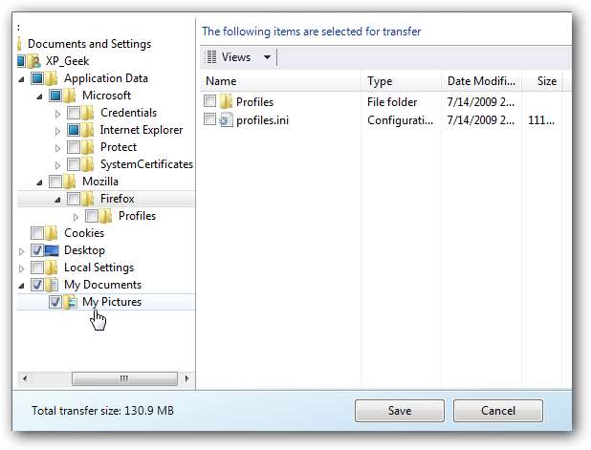Check the Cookies checkbox
This screenshot has width=591, height=450.
[37, 233]
